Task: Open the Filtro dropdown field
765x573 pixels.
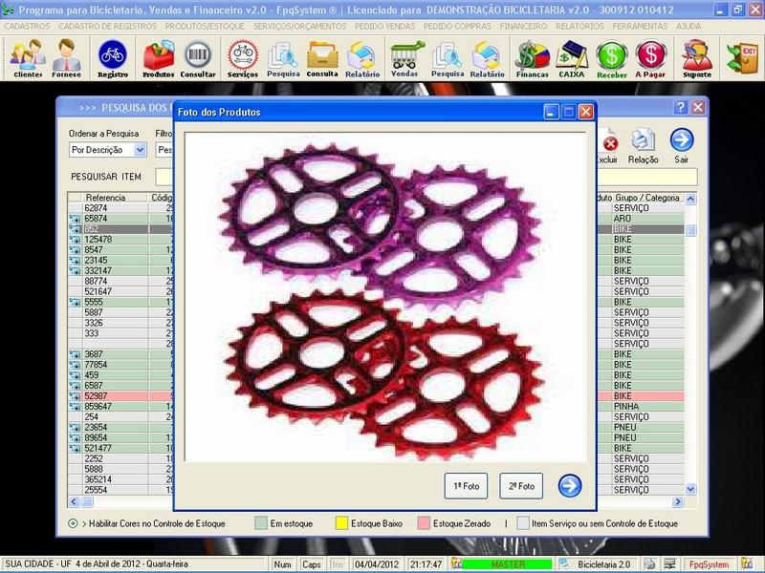Action: click(x=164, y=150)
